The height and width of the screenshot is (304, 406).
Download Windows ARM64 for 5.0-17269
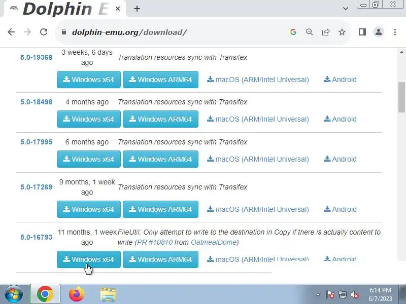coord(160,209)
